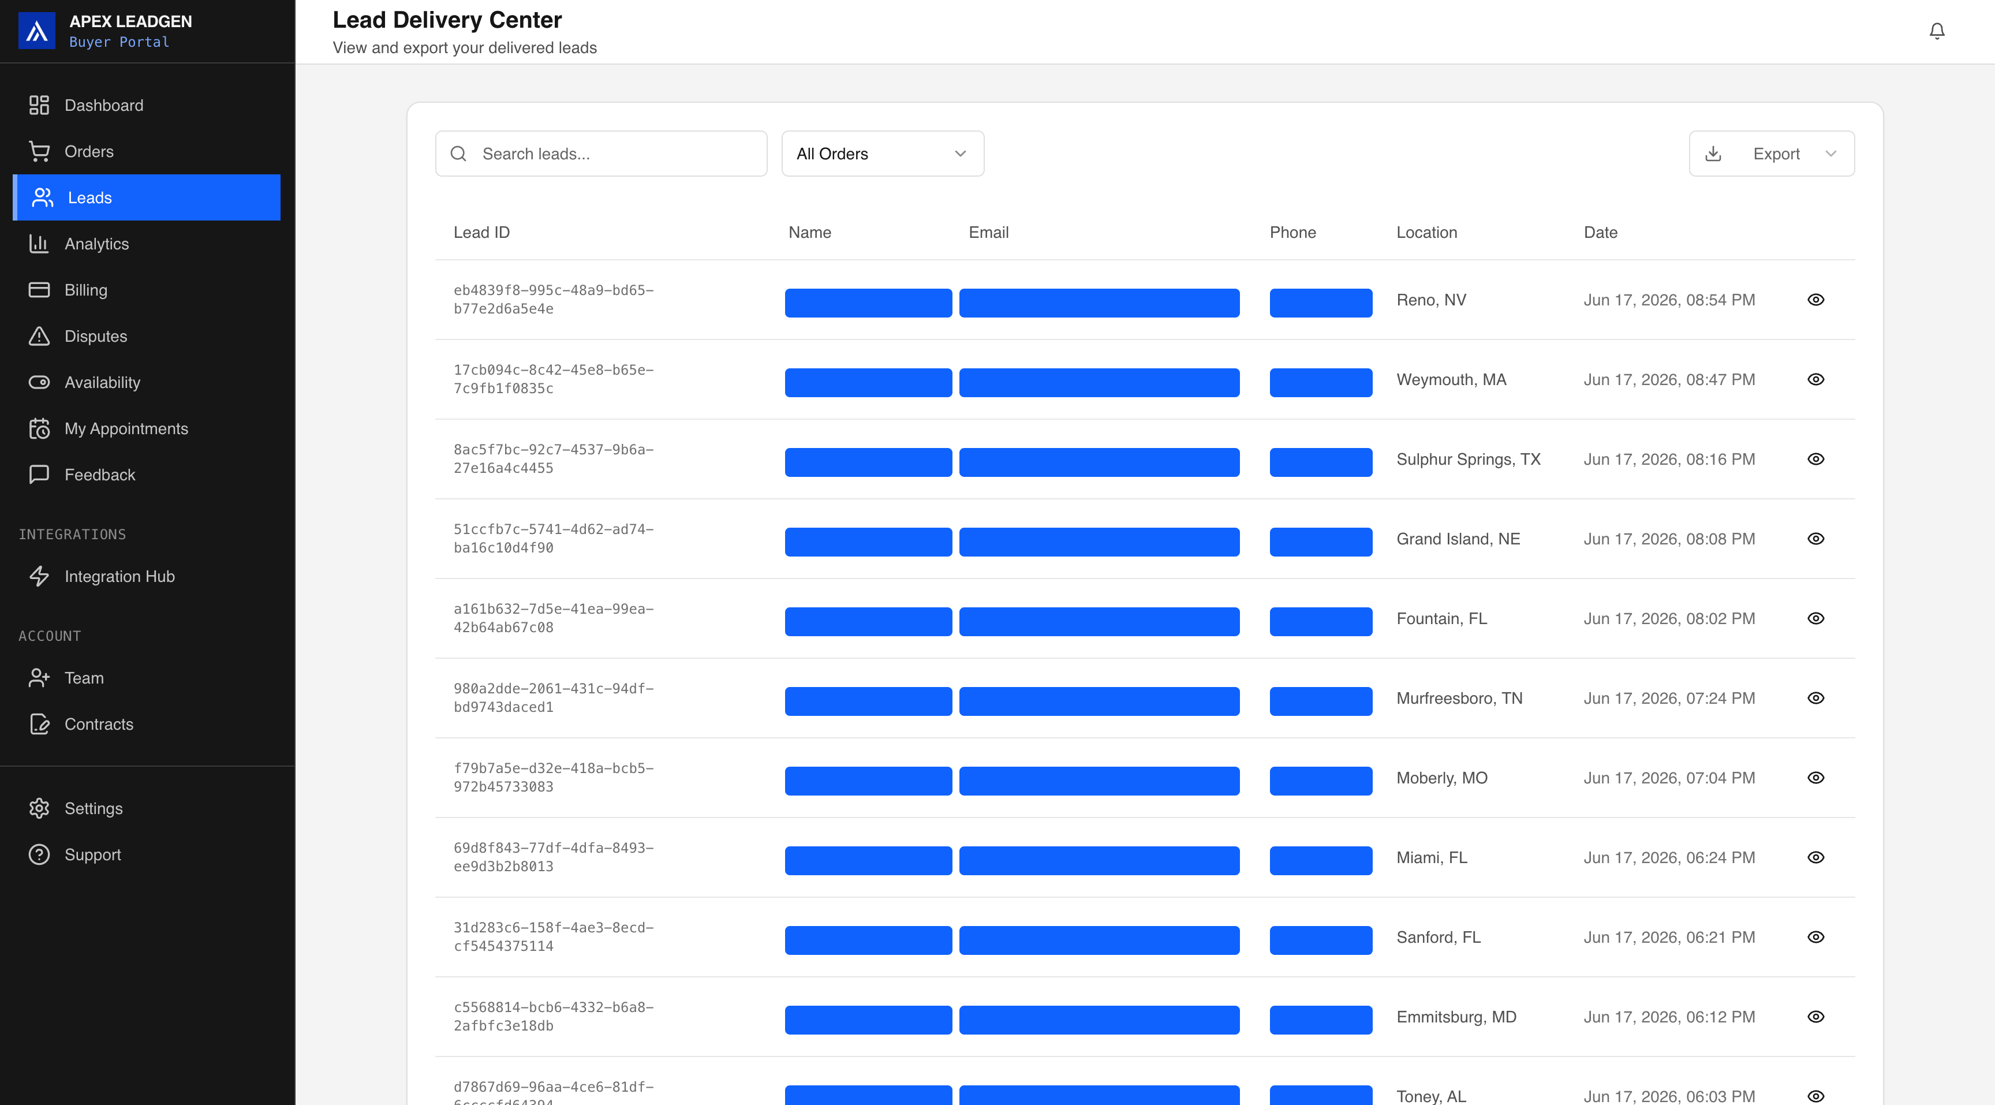Go to Feedback page
The width and height of the screenshot is (1995, 1105).
(147, 475)
